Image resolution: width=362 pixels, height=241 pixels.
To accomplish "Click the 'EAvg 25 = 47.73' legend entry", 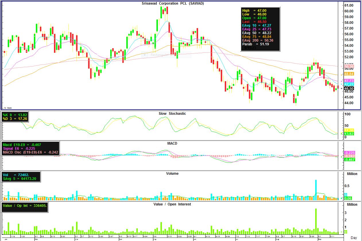I will coord(257,29).
